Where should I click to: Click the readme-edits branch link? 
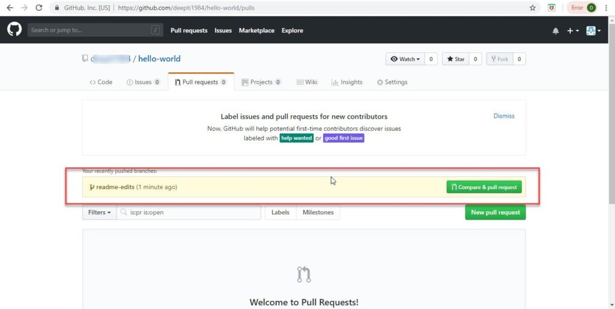pos(115,187)
